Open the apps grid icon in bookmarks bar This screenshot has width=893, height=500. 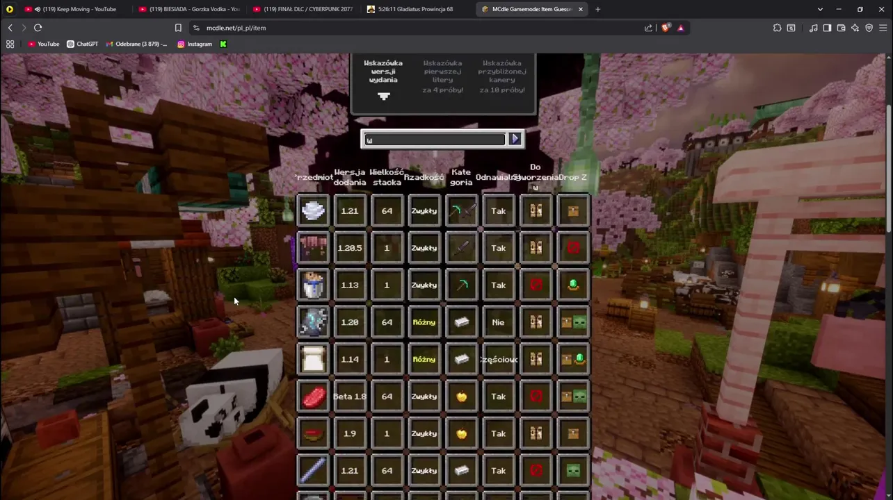click(10, 44)
